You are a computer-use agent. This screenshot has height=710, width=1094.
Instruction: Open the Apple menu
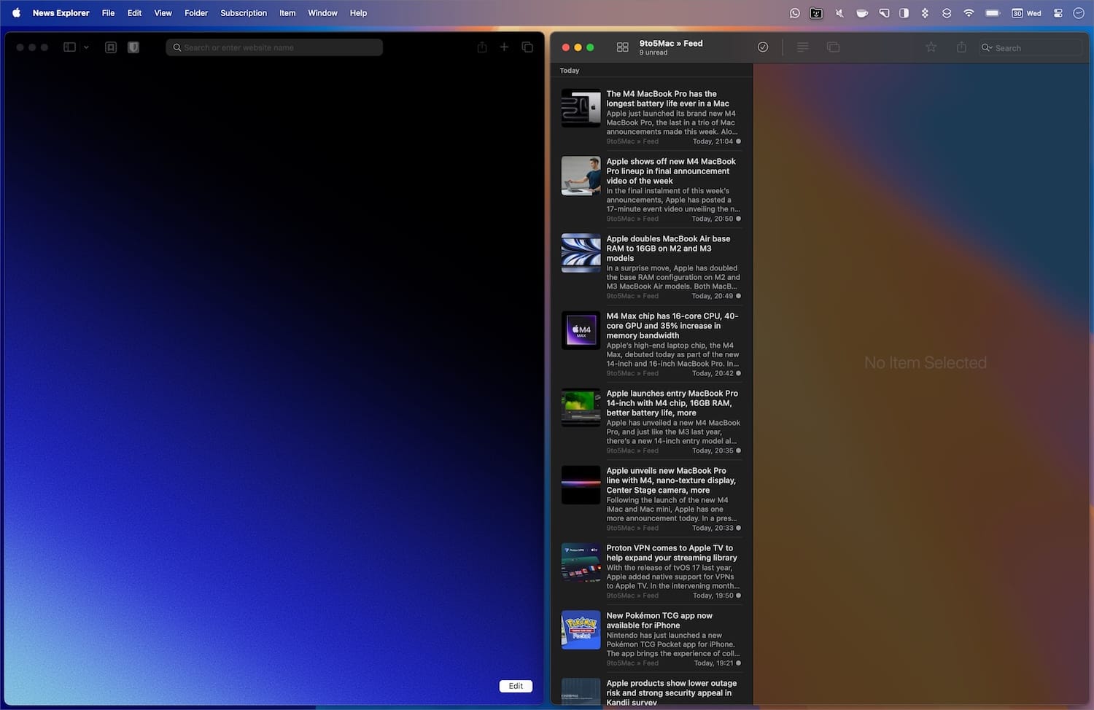(x=16, y=13)
